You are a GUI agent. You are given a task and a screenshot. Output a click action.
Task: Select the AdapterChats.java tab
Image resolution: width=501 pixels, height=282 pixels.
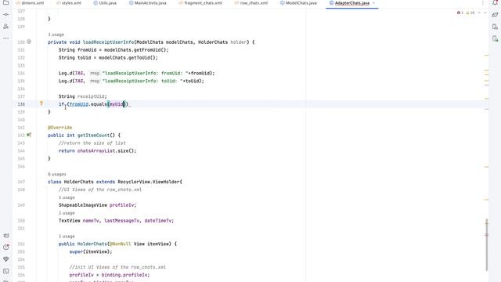351,3
